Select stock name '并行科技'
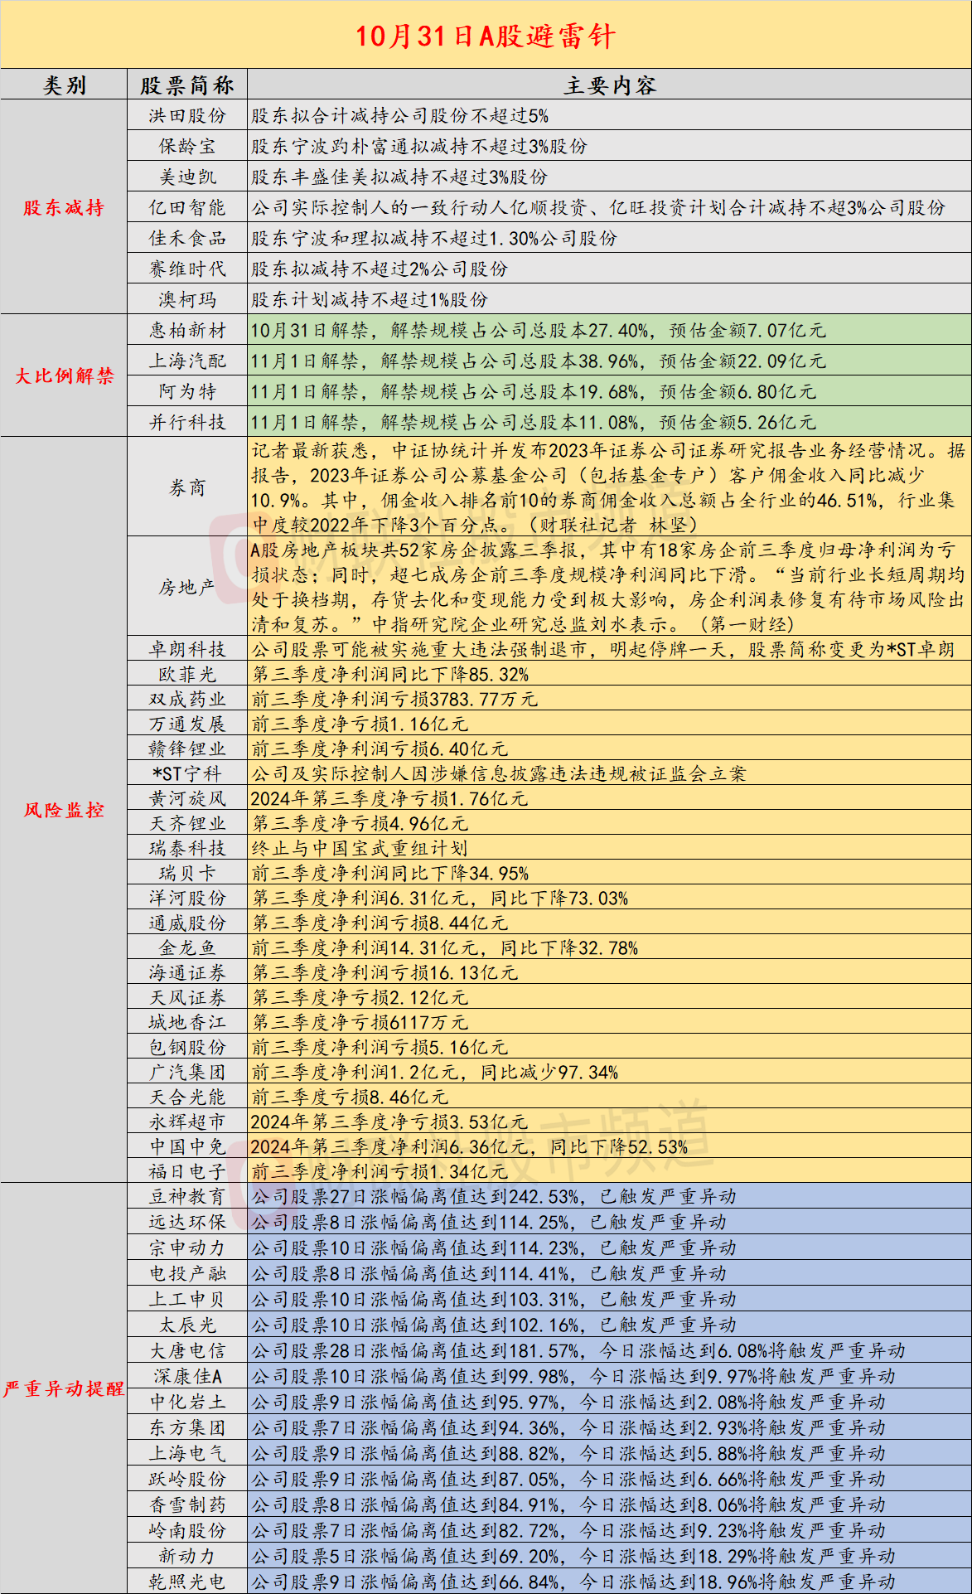Screen dimensions: 972x1594 pyautogui.click(x=187, y=423)
